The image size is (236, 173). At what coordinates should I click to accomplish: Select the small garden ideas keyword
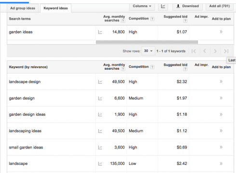[26, 147]
